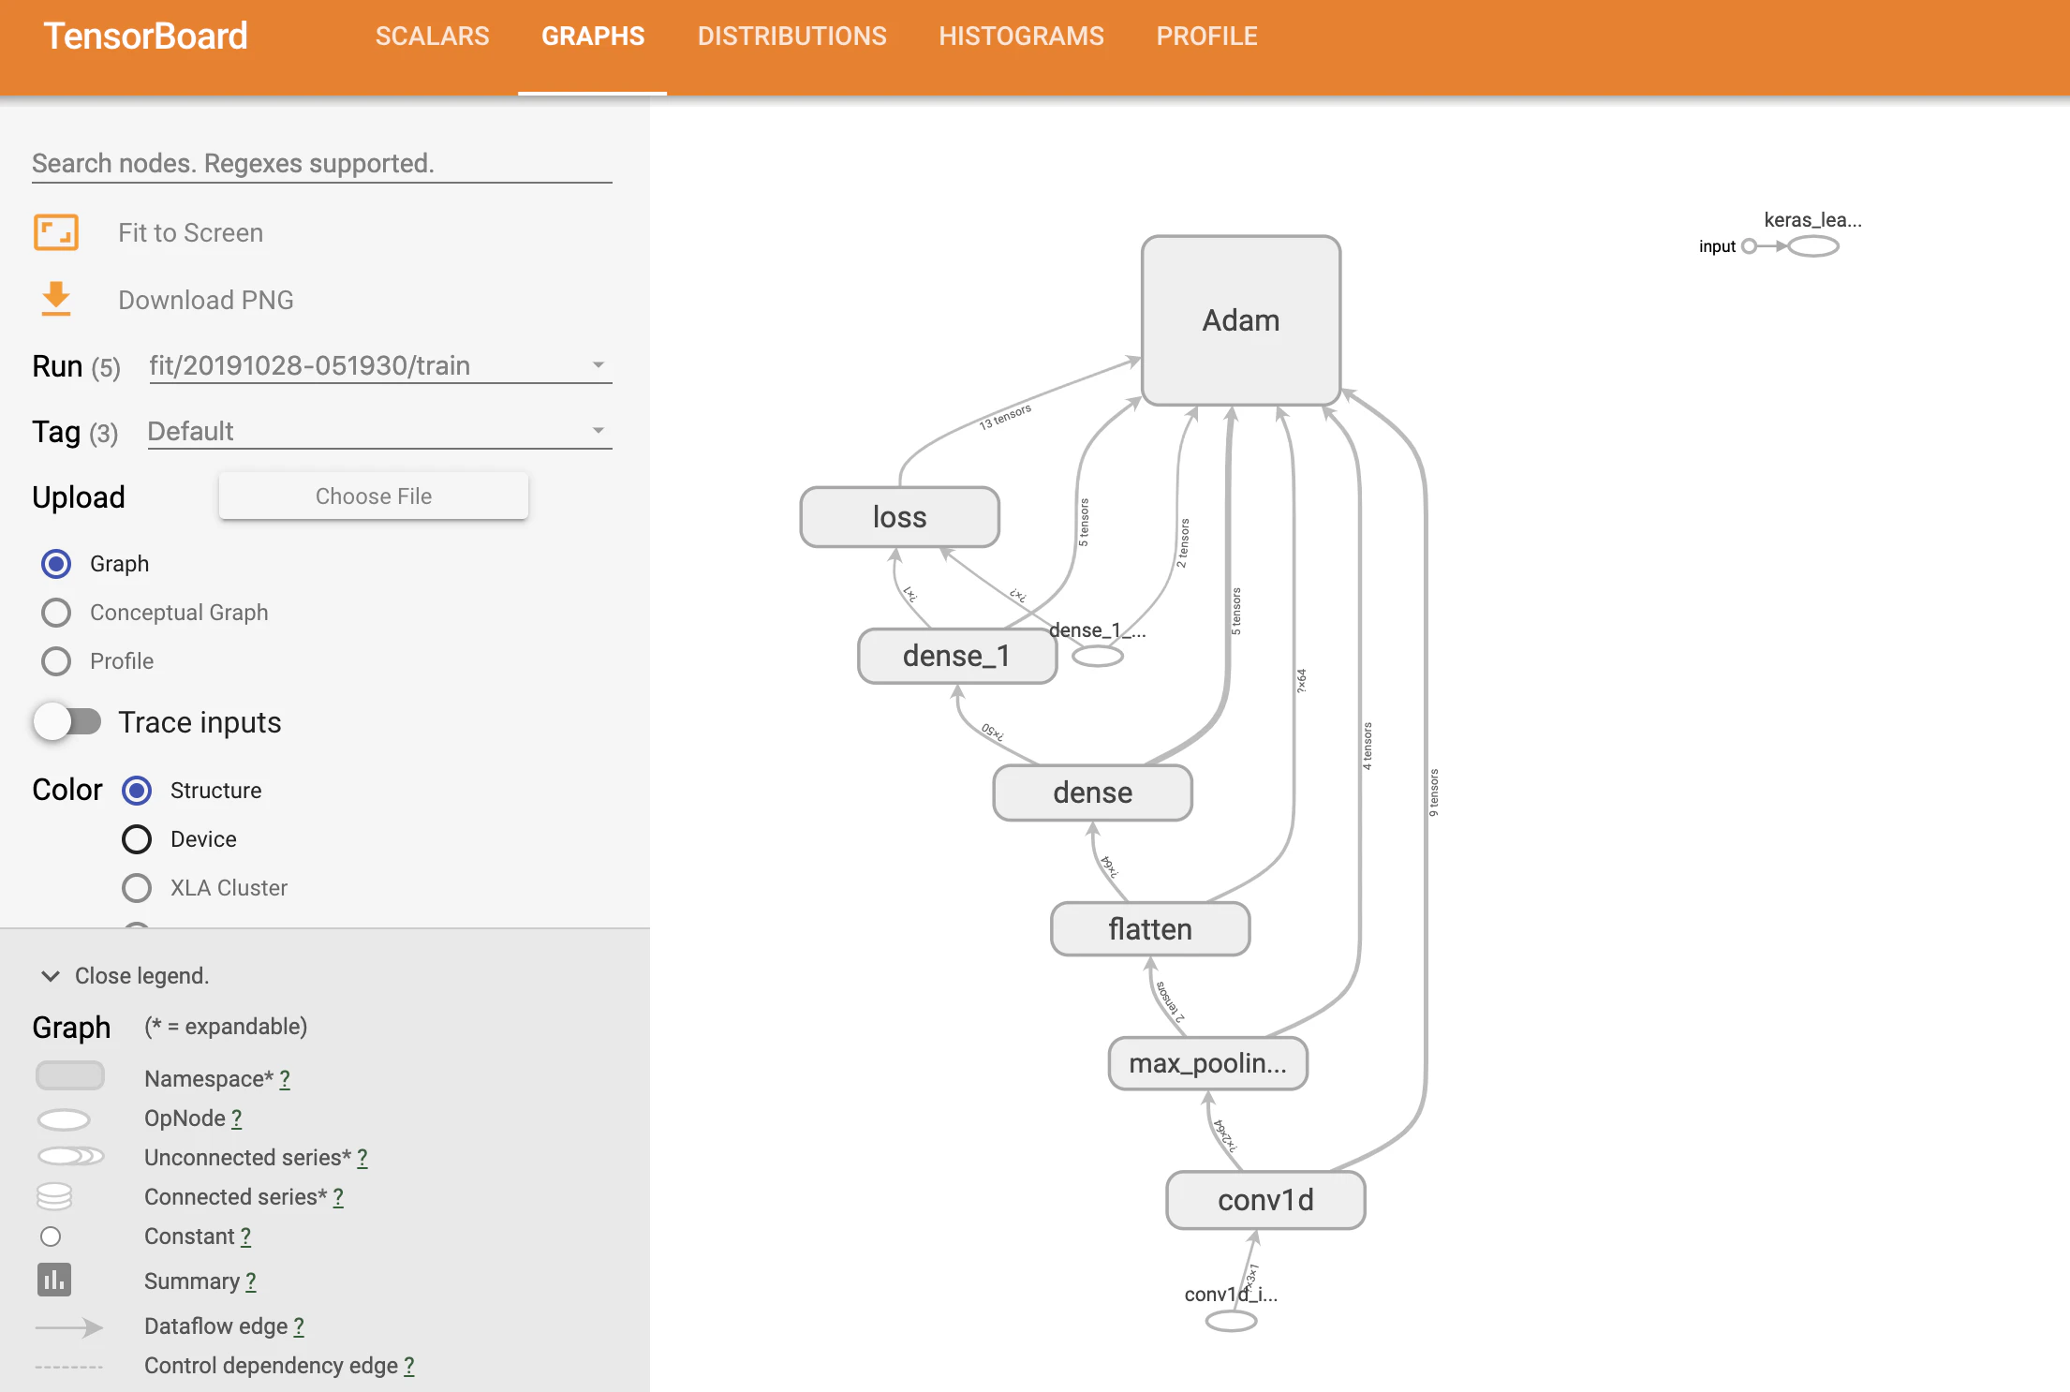The image size is (2070, 1392).
Task: Toggle the Trace inputs switch
Action: point(67,721)
